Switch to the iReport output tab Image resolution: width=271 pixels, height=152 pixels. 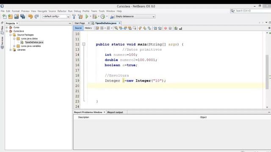click(x=115, y=112)
